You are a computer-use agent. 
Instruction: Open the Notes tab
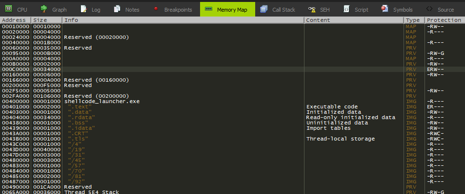(126, 9)
